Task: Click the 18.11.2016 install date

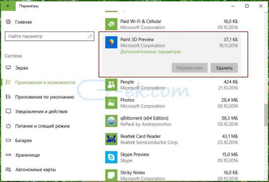Action: point(228,46)
